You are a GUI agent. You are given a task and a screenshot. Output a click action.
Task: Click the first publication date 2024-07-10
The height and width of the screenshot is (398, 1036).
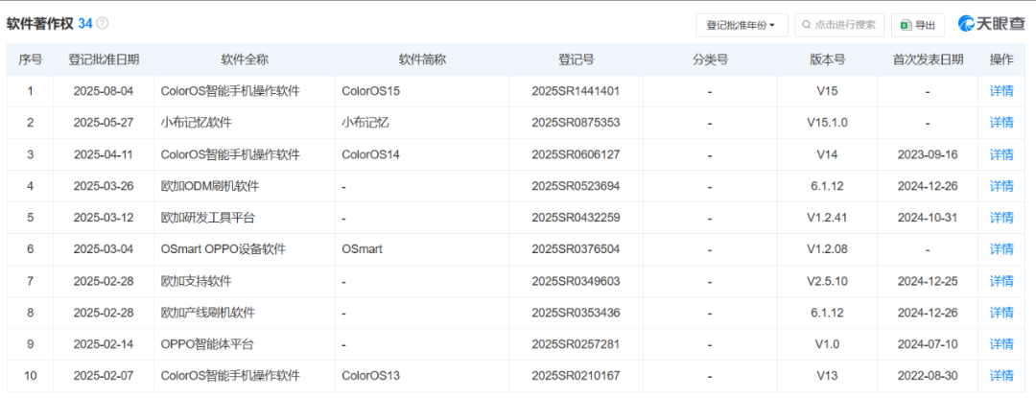click(x=928, y=344)
